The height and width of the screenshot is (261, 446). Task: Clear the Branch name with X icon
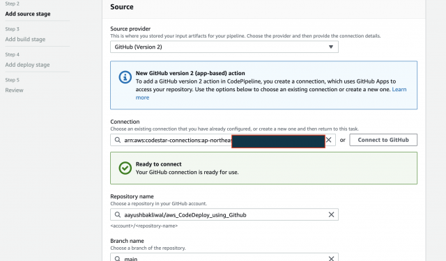click(x=331, y=258)
